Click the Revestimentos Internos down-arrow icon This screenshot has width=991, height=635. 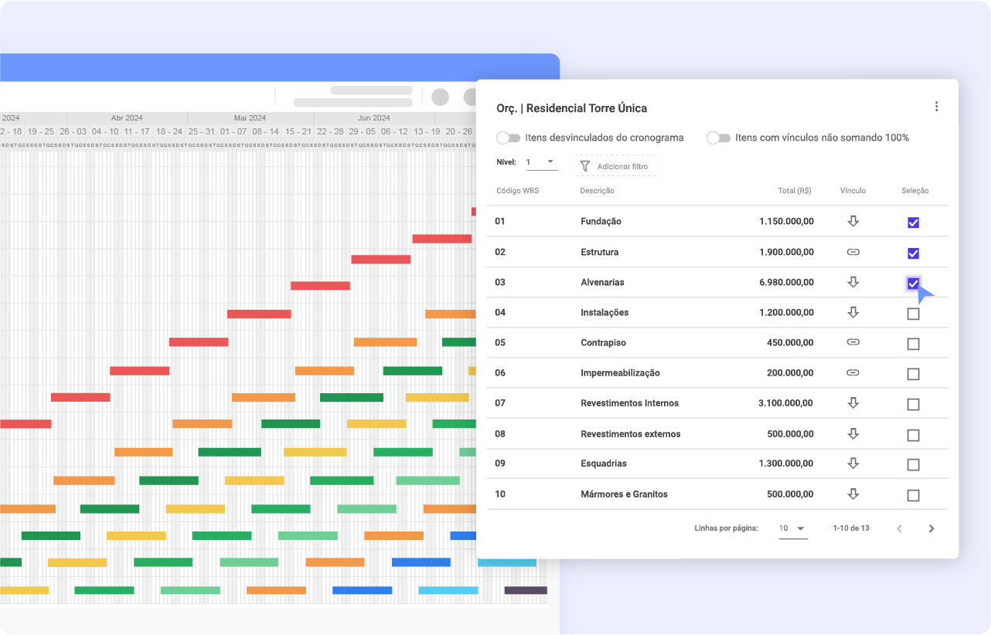pyautogui.click(x=853, y=402)
